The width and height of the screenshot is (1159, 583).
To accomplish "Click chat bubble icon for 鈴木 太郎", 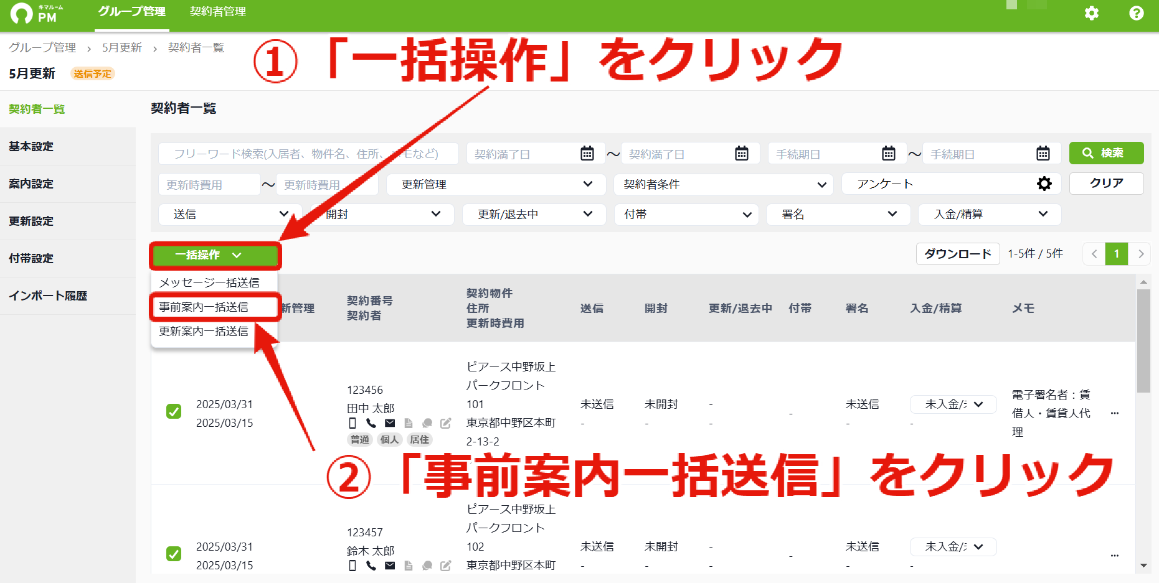I will point(427,566).
